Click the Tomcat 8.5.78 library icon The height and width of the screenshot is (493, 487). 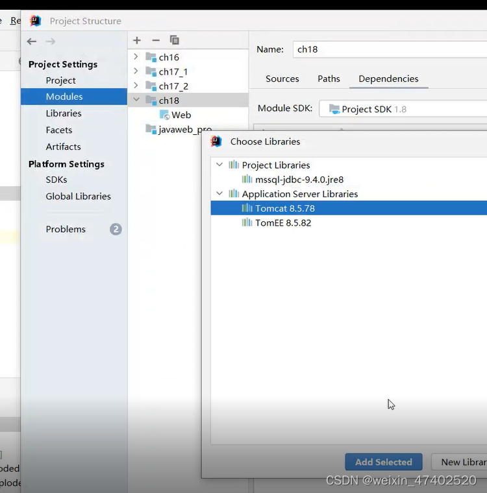(x=247, y=208)
